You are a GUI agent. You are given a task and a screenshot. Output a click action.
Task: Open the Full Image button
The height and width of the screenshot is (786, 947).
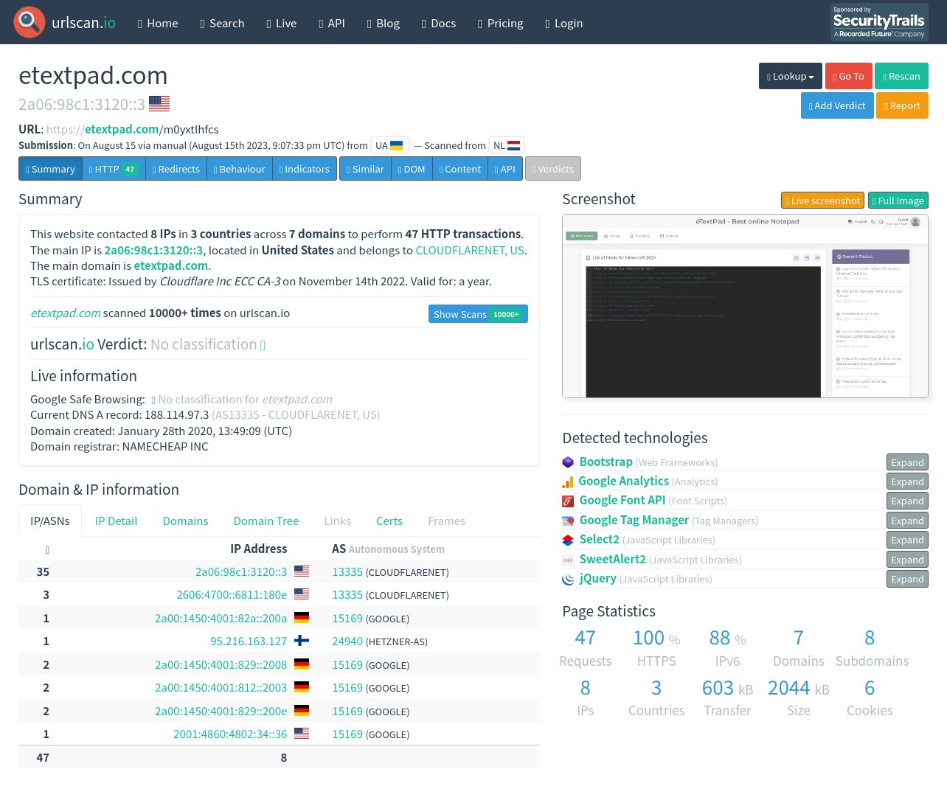pyautogui.click(x=898, y=201)
